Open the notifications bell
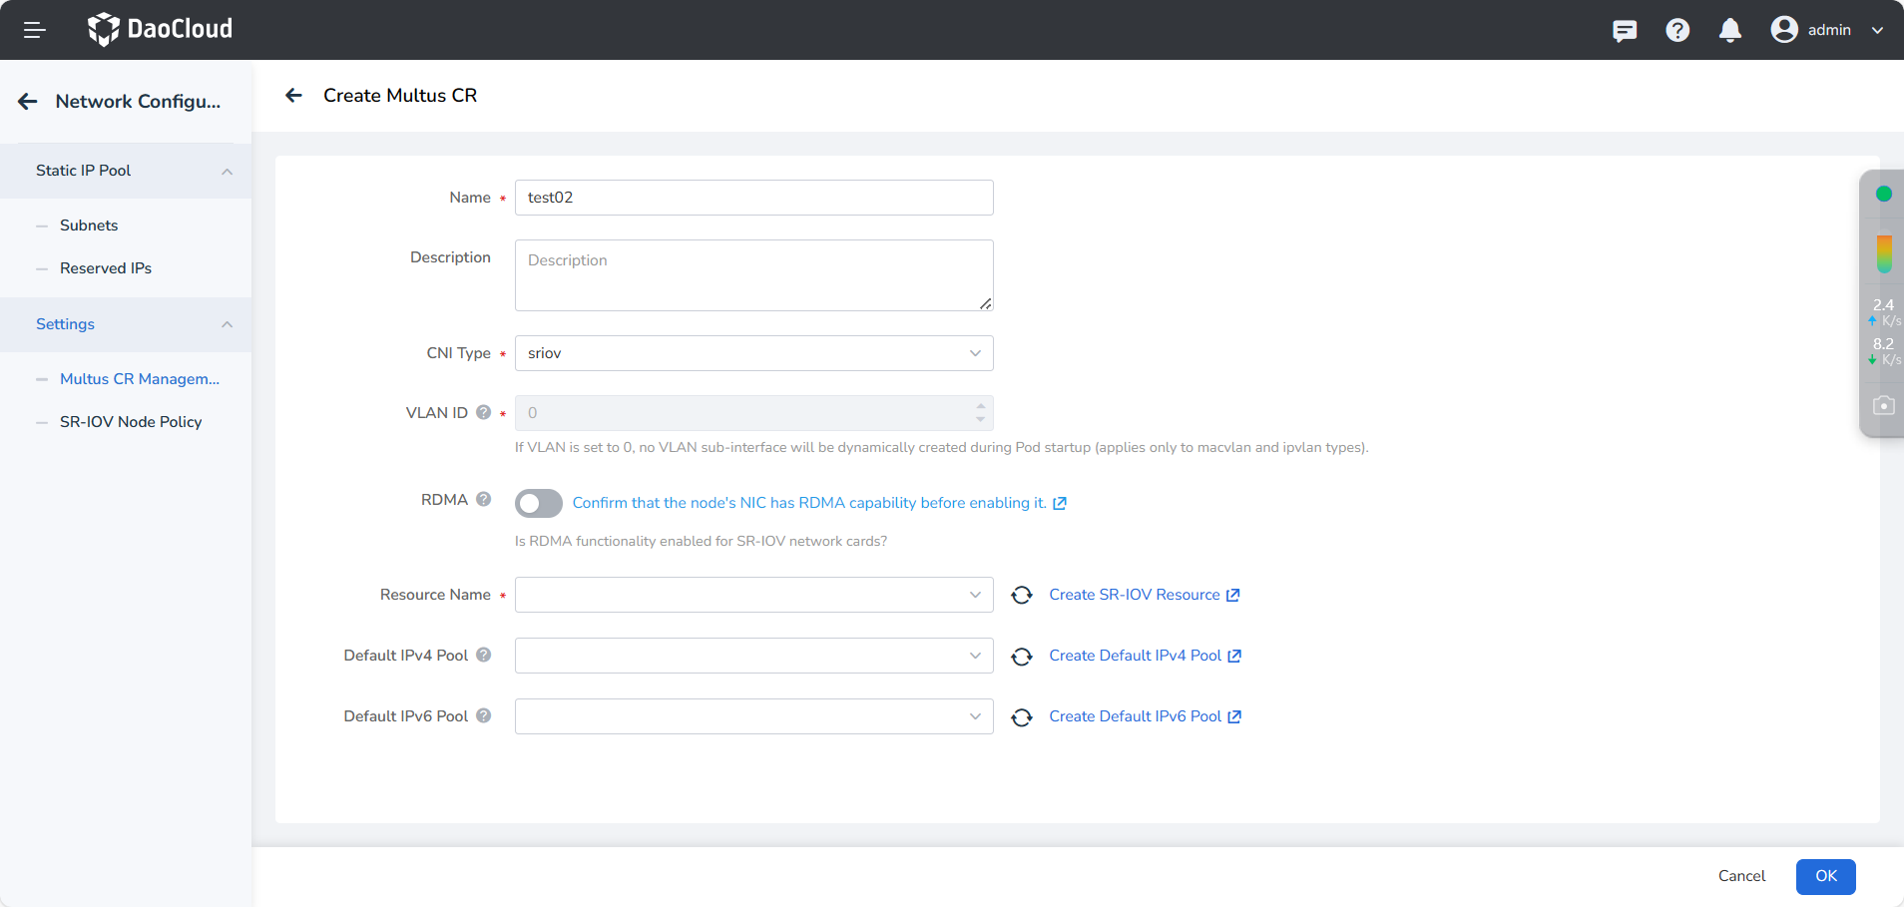 coord(1730,30)
